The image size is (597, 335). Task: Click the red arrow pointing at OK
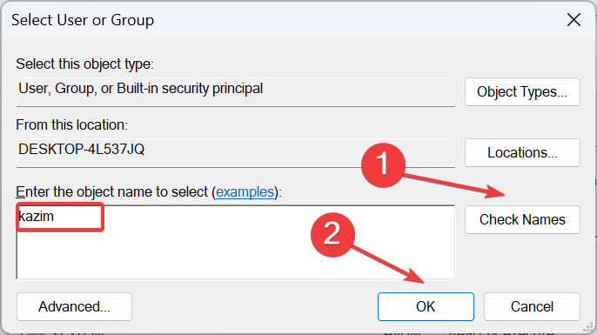coord(387,265)
